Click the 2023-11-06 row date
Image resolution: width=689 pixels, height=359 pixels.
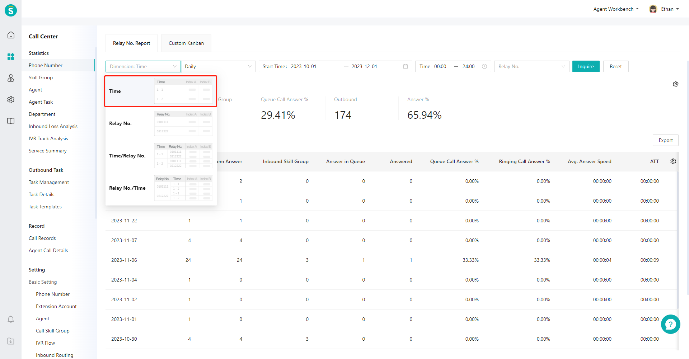click(124, 260)
